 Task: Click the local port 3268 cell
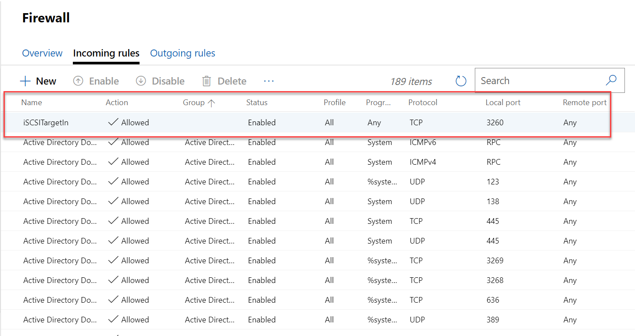(x=495, y=280)
